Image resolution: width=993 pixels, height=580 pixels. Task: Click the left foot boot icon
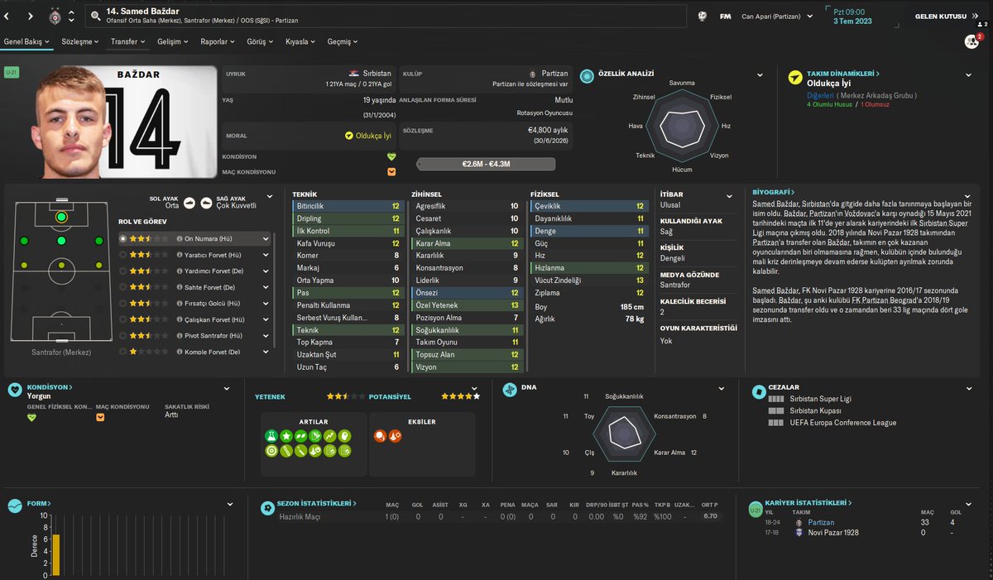pos(189,203)
